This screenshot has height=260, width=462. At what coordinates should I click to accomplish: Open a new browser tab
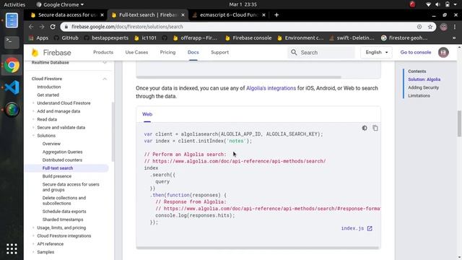point(276,14)
